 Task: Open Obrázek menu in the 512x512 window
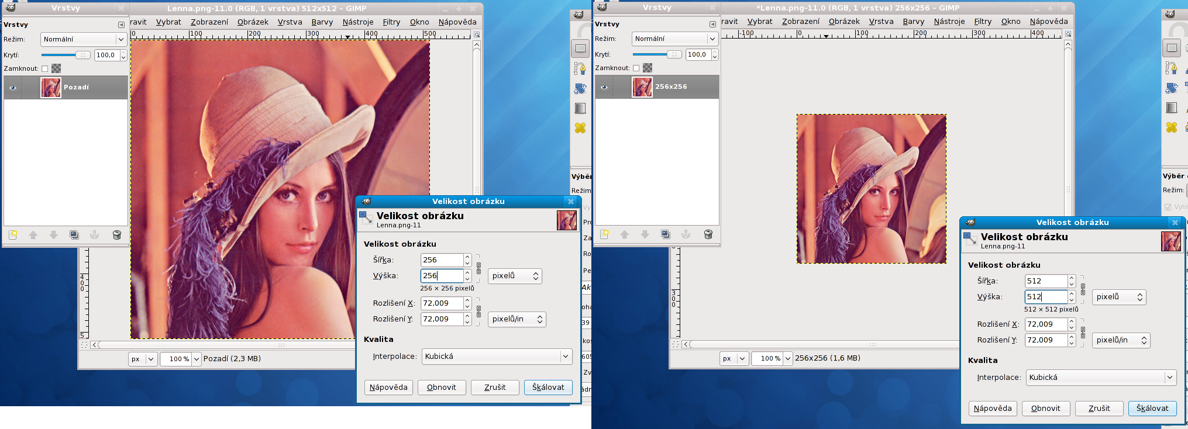(x=253, y=22)
